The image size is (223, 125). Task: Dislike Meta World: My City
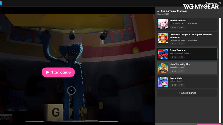182,71
